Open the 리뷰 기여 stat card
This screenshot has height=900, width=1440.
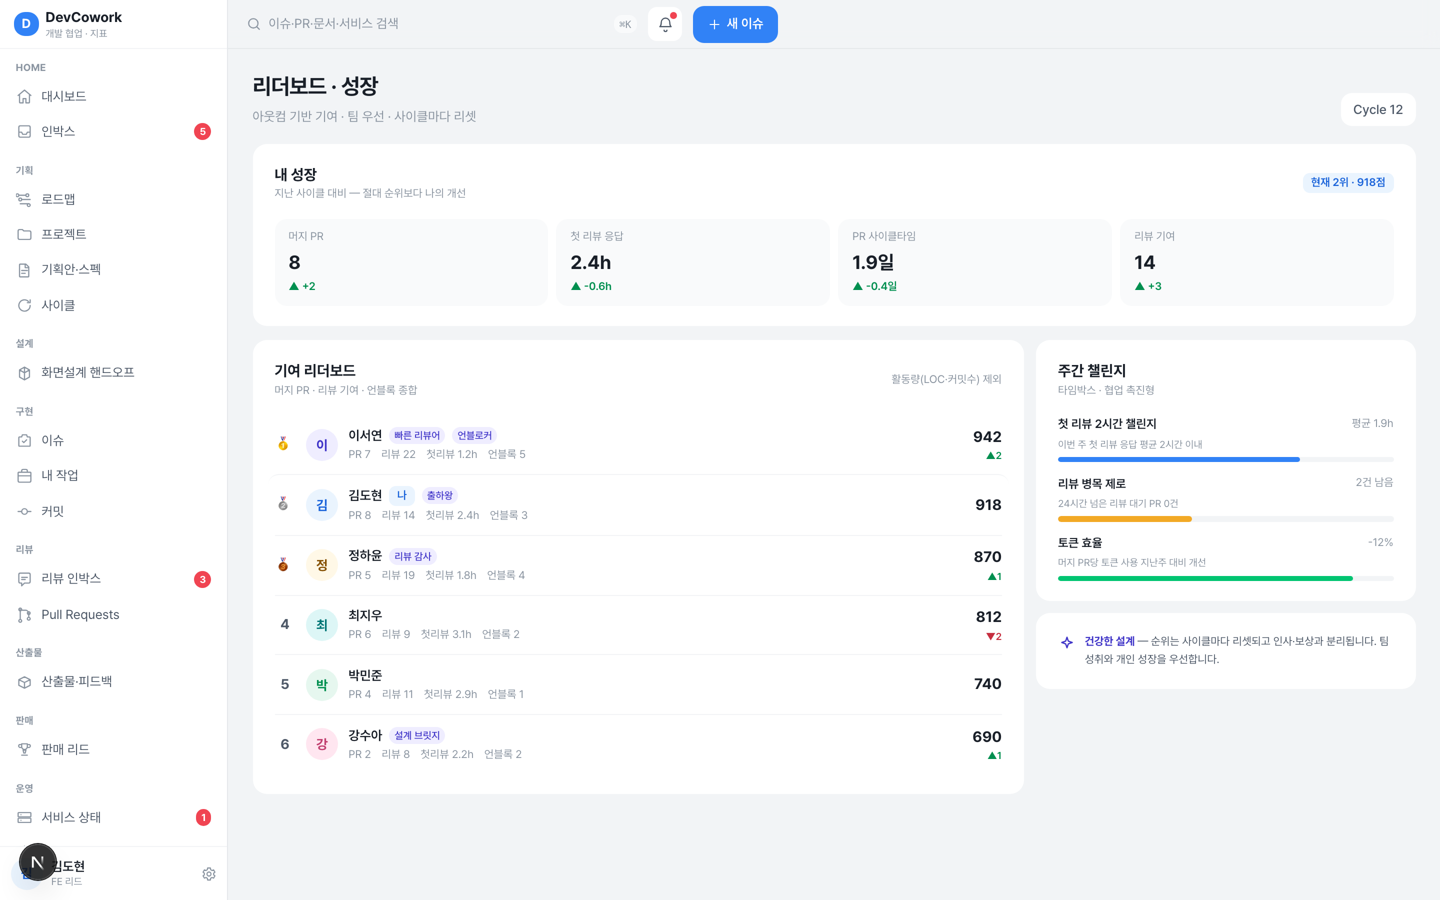click(1256, 262)
